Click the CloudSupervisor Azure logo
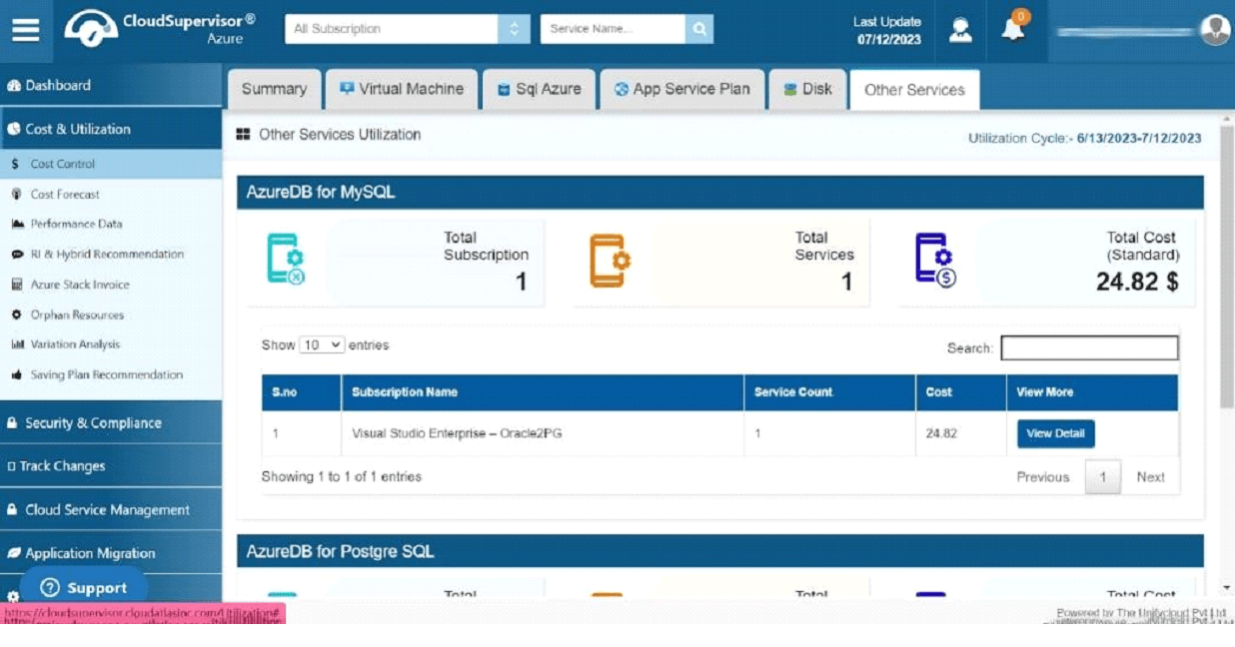The height and width of the screenshot is (647, 1235). pos(160,28)
